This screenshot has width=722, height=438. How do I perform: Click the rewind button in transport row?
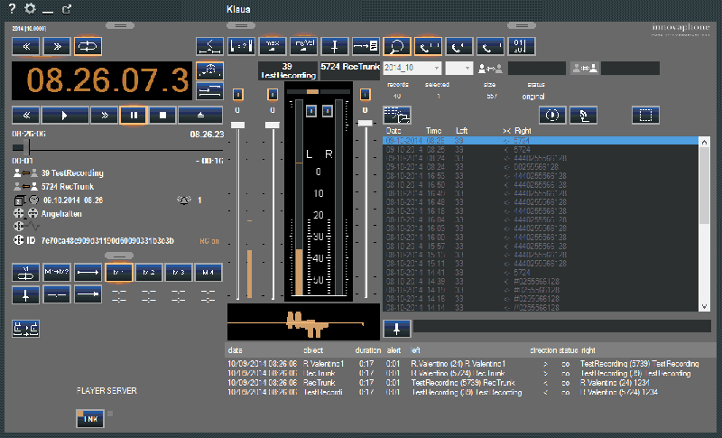(x=26, y=115)
